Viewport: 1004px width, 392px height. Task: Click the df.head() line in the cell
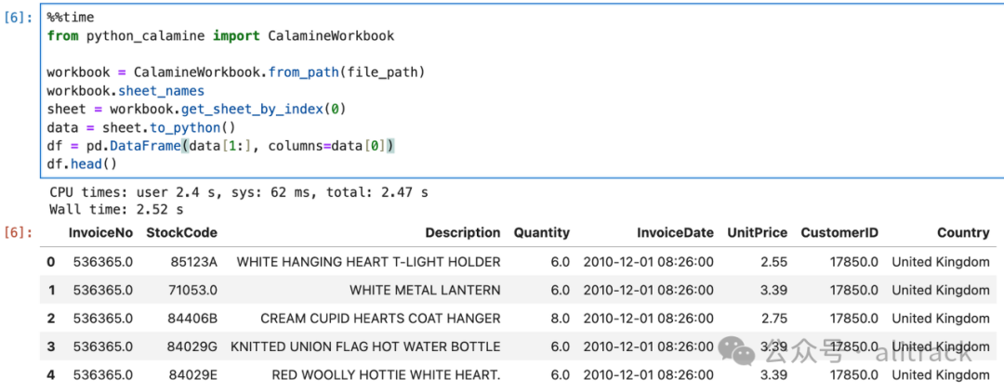(83, 163)
